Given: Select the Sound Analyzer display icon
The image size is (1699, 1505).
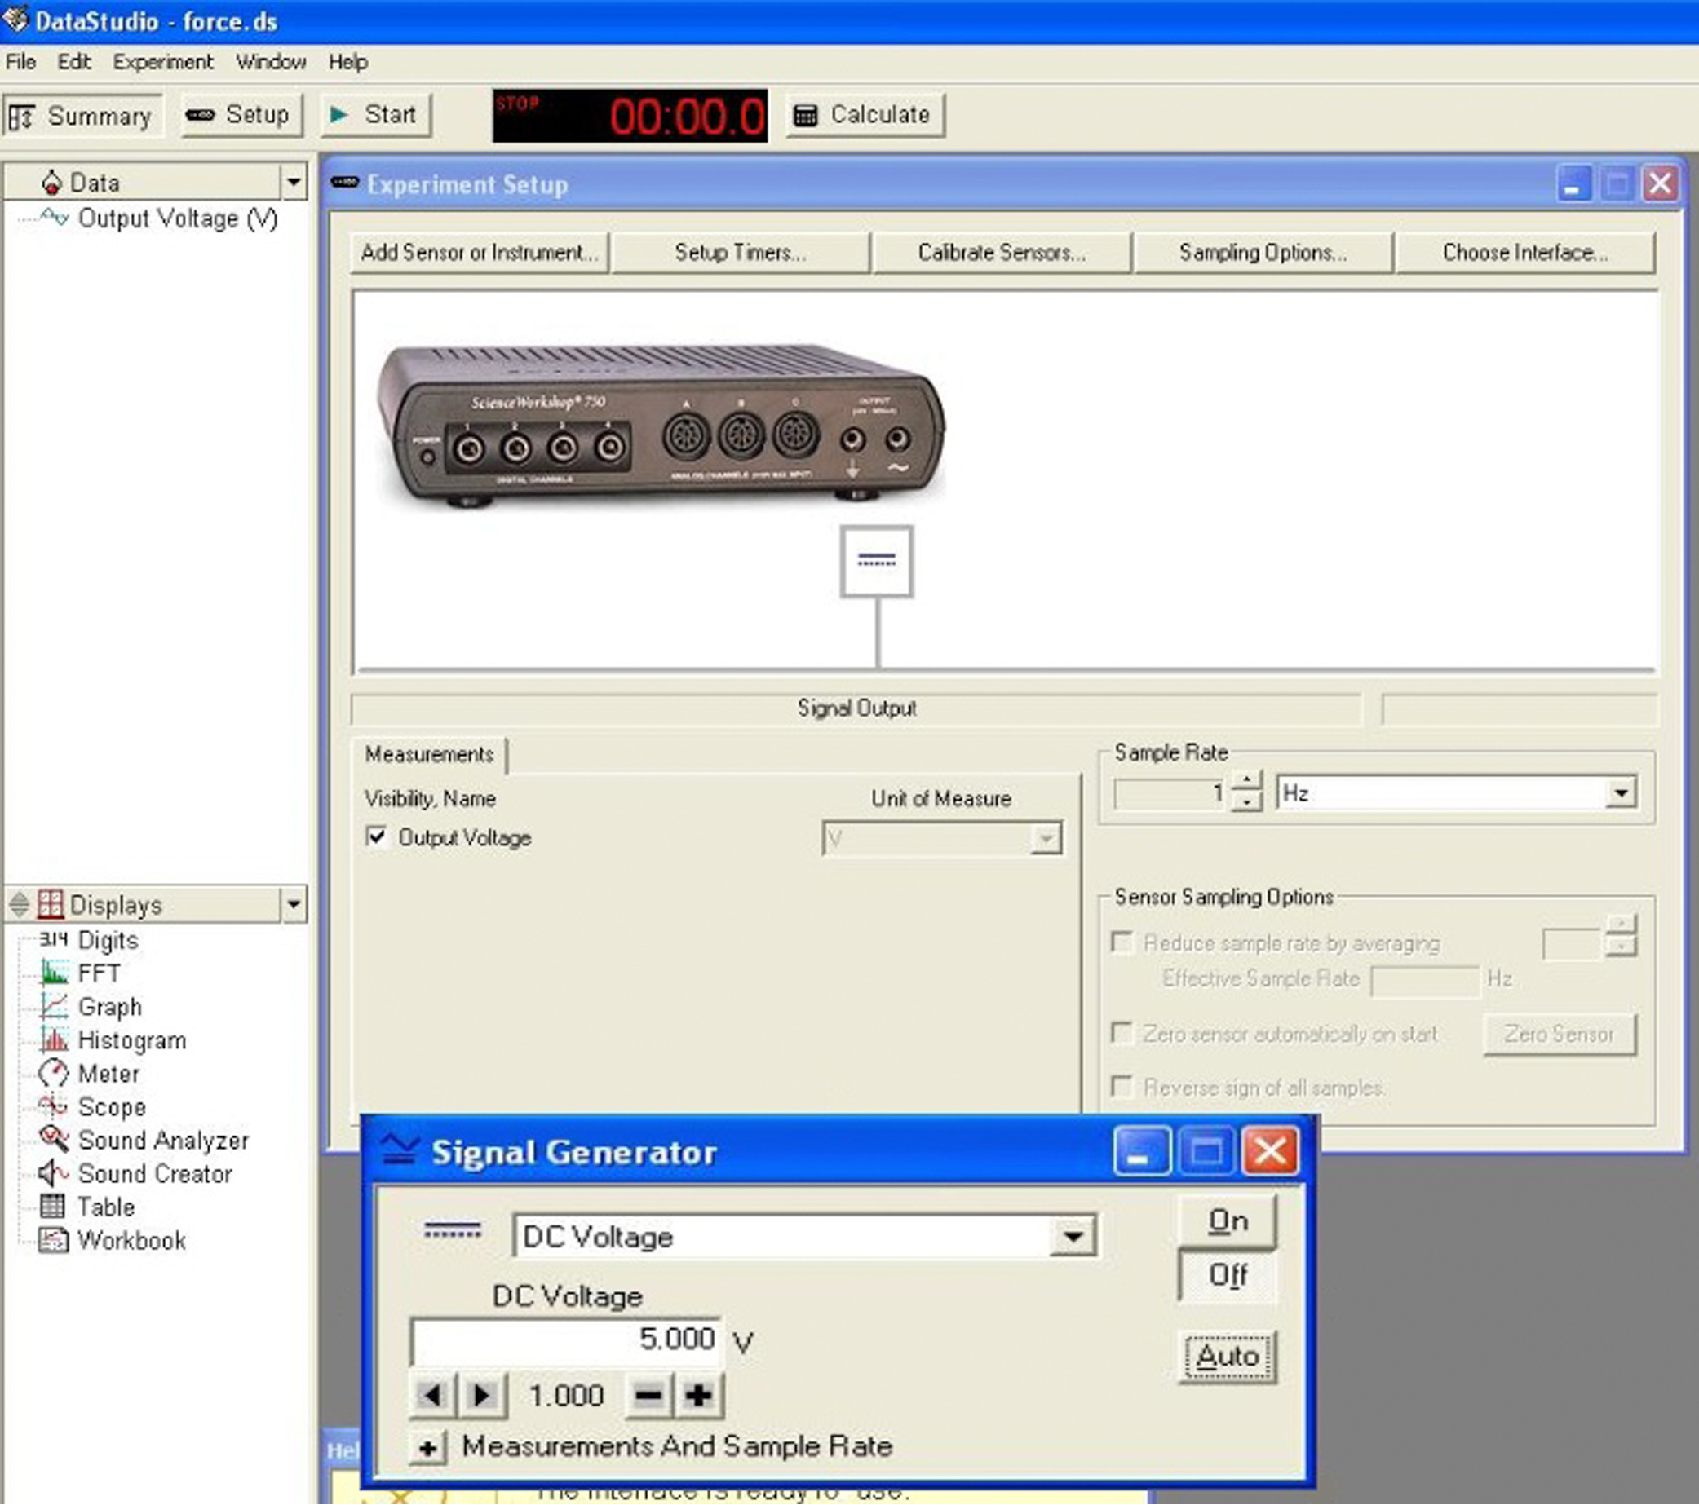Looking at the screenshot, I should click(x=53, y=1138).
